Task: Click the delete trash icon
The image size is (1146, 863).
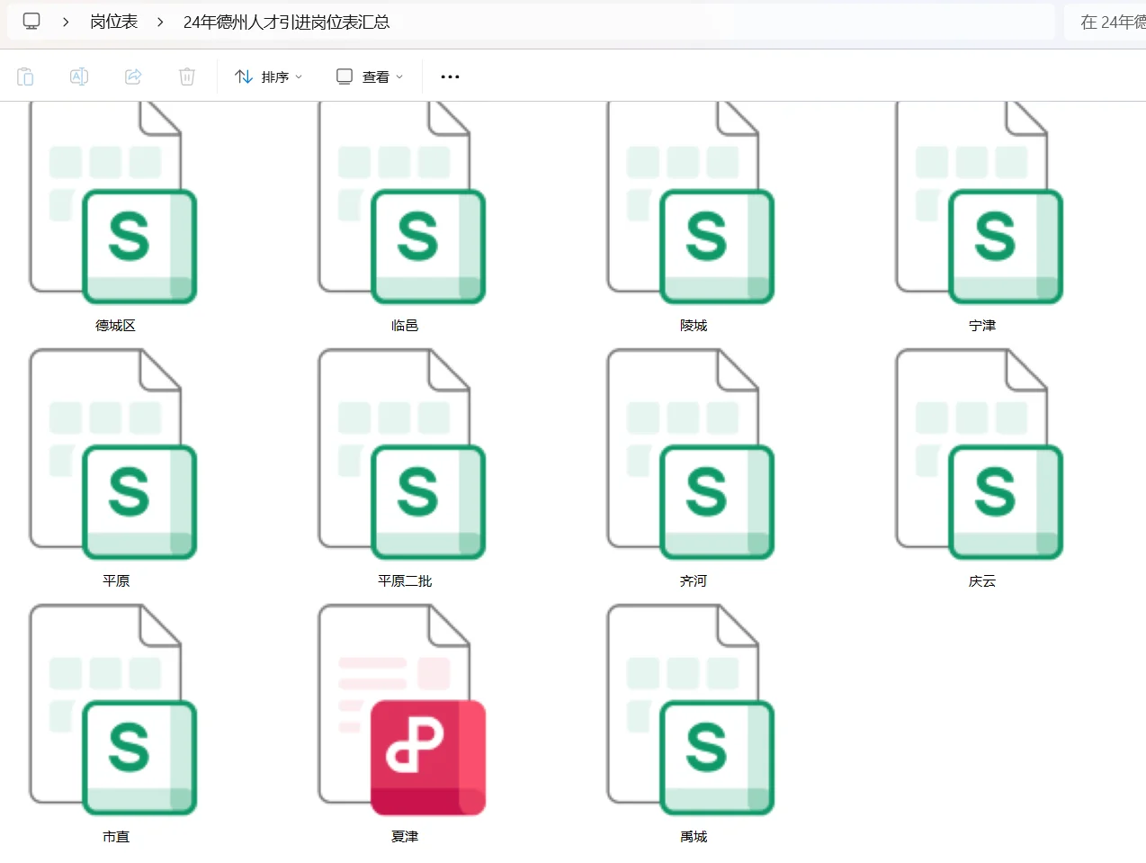Action: pos(187,76)
